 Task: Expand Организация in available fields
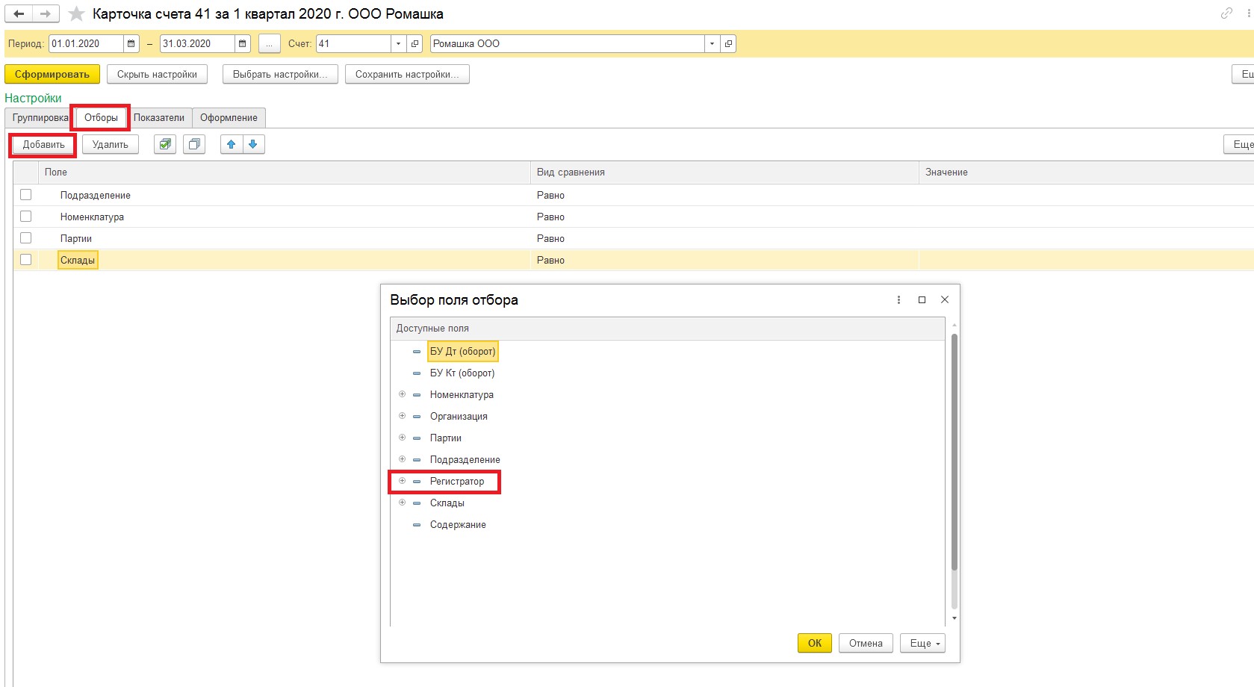(402, 416)
